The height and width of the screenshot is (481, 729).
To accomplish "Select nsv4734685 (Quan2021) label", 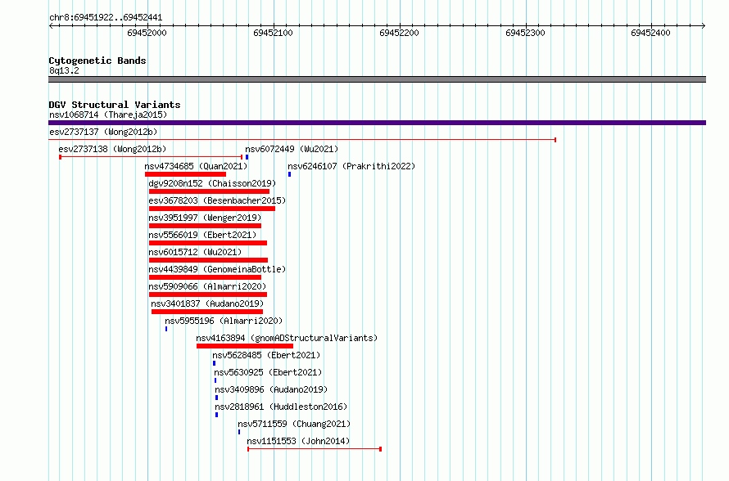I will click(196, 166).
